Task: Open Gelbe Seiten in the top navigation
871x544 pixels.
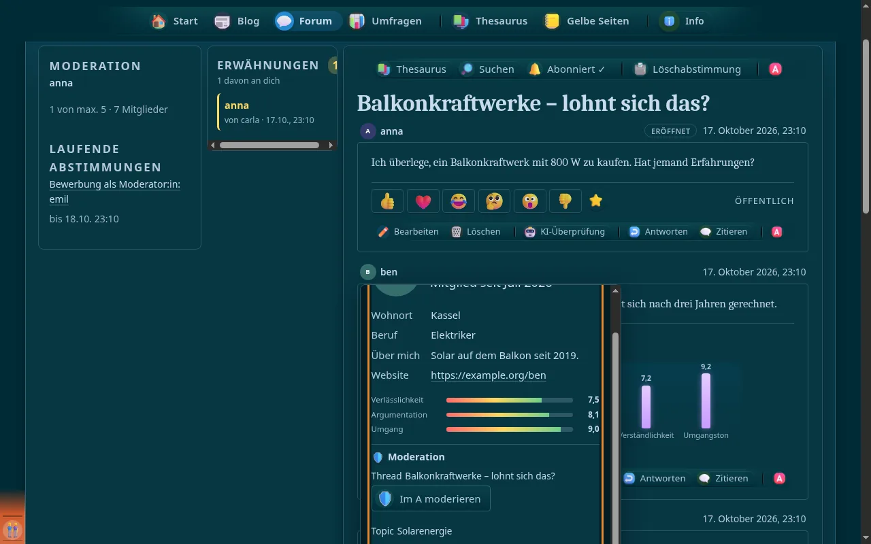Action: click(x=587, y=21)
